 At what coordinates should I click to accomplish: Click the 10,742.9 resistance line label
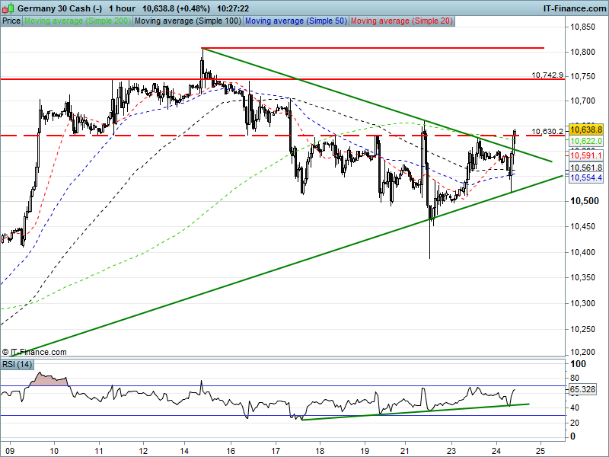pyautogui.click(x=547, y=75)
